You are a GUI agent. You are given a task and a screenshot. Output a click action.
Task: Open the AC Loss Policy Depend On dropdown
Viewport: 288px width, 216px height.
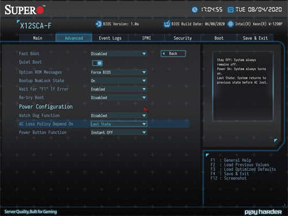[119, 124]
